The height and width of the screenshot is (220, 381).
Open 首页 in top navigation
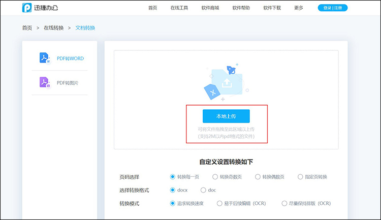(x=152, y=8)
